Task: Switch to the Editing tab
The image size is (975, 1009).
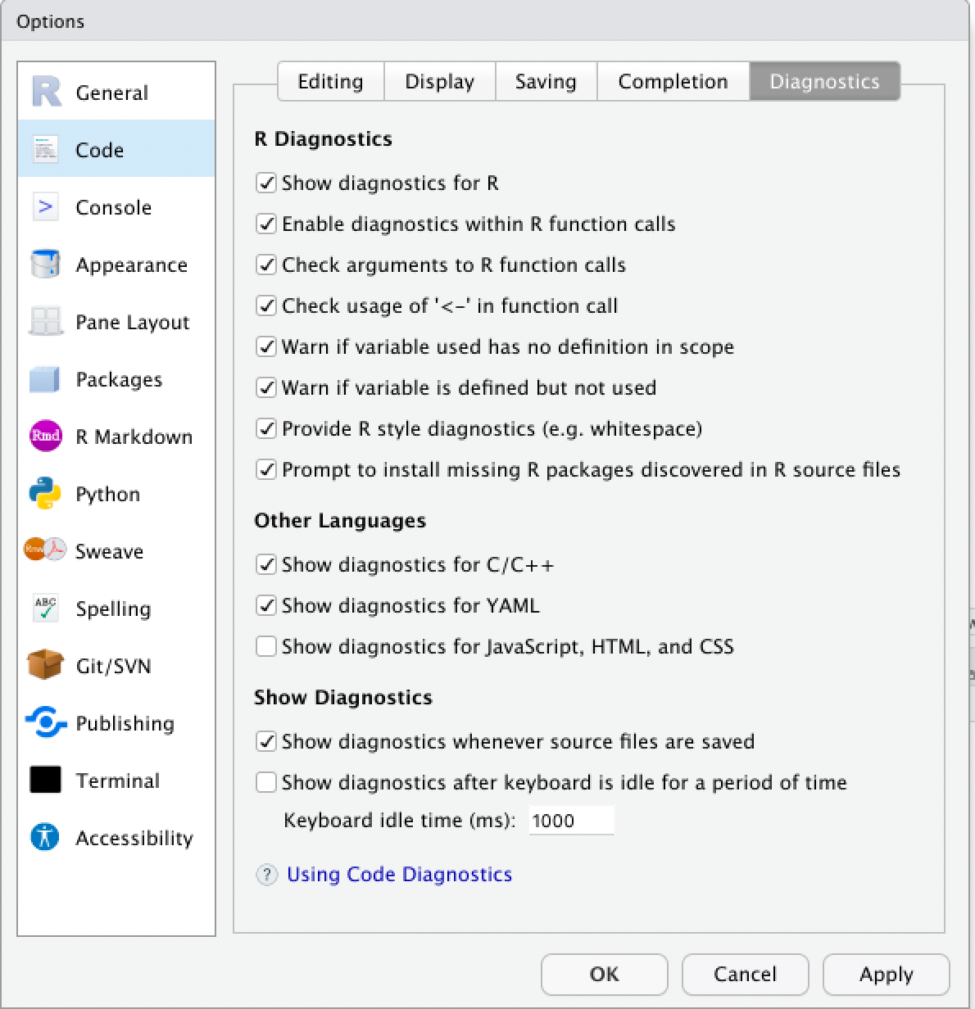Action: pyautogui.click(x=330, y=82)
